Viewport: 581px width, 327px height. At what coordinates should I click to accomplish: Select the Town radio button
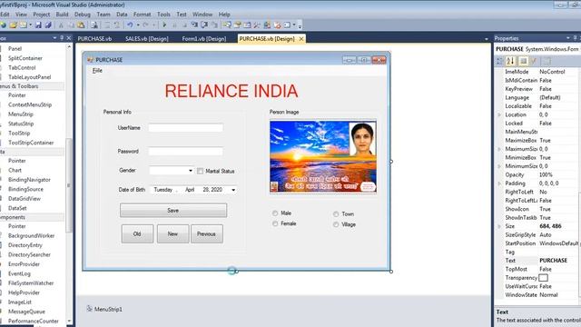pos(336,214)
